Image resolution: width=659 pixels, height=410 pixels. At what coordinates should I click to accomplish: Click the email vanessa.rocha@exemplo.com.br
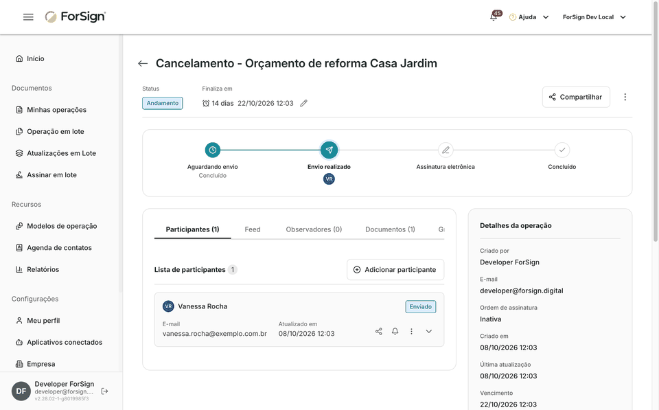point(215,334)
